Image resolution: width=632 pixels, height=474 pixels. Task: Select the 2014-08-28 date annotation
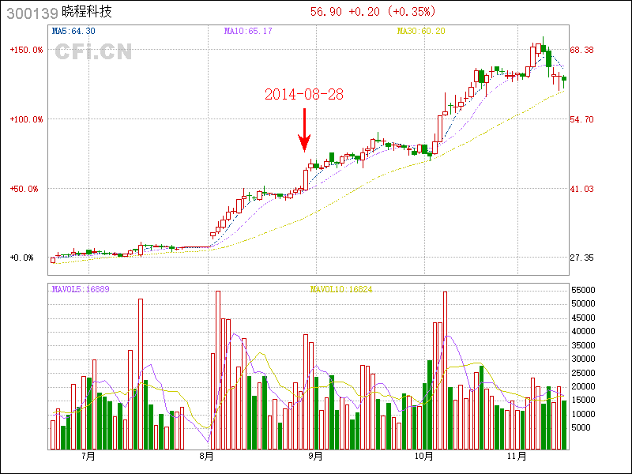(x=303, y=94)
